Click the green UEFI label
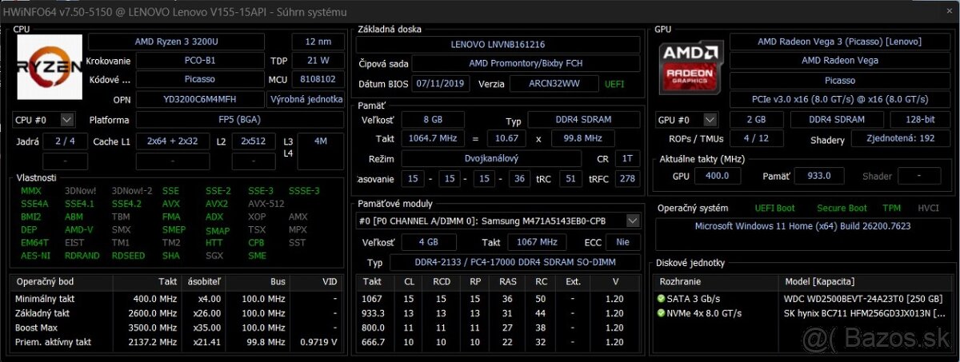Viewport: 960px width, 362px height. [614, 84]
